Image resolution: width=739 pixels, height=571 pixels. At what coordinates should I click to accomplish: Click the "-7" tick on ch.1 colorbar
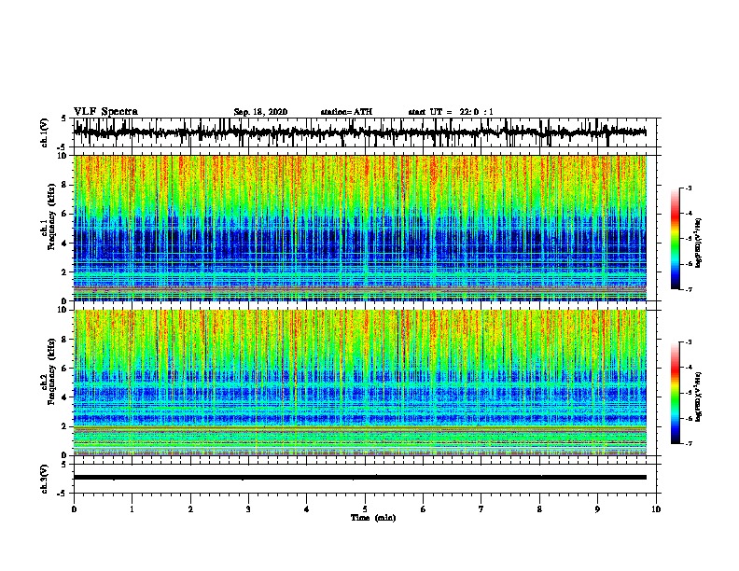pyautogui.click(x=688, y=289)
